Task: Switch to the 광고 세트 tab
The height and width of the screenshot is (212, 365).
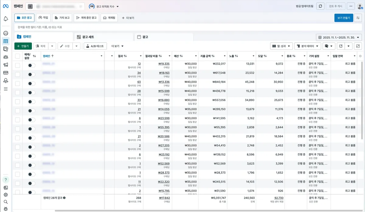Action: coord(104,37)
